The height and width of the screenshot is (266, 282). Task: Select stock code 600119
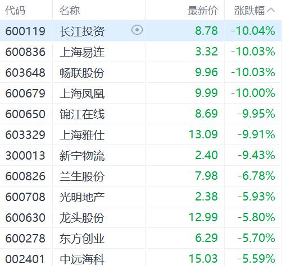pos(25,31)
